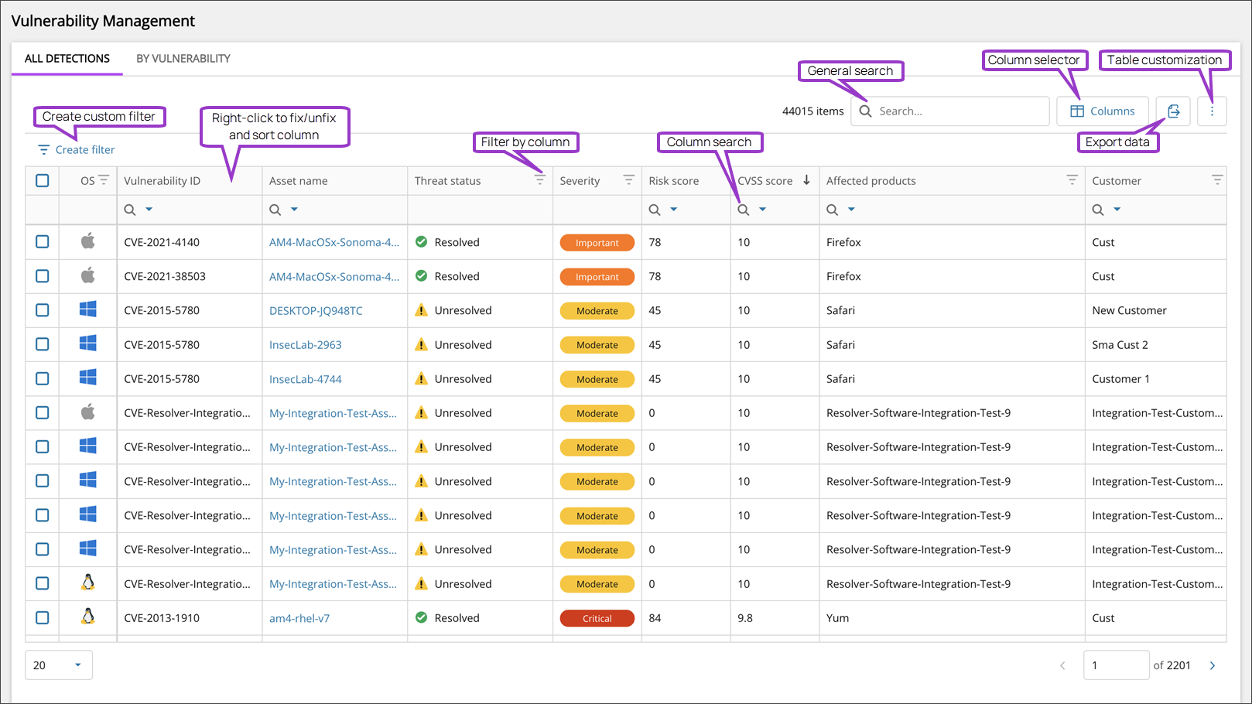Go to next page using arrow
The height and width of the screenshot is (704, 1252).
pos(1213,665)
